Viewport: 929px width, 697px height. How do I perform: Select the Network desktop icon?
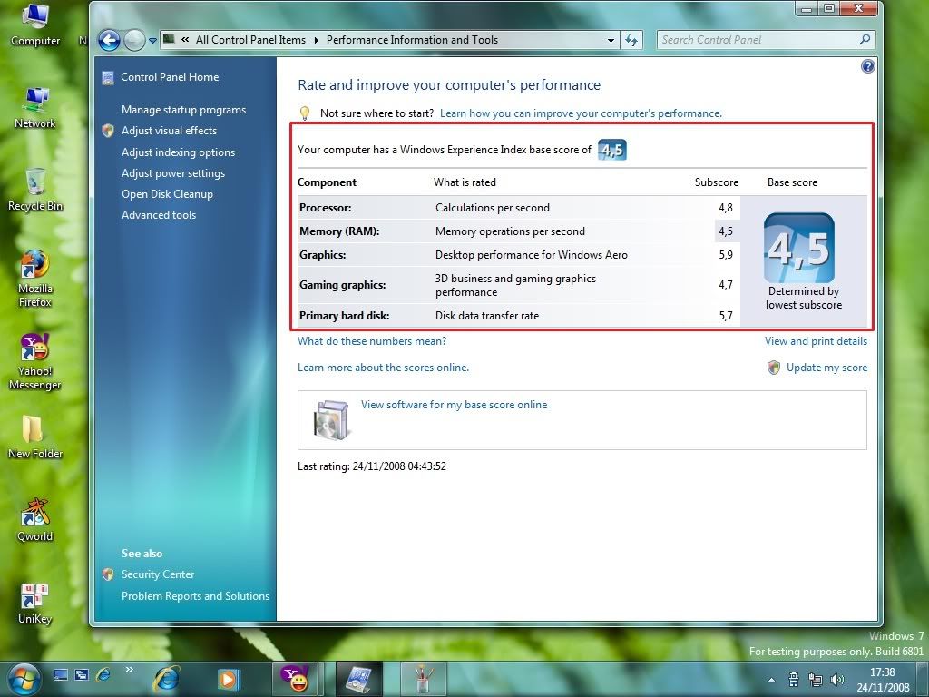[x=35, y=108]
